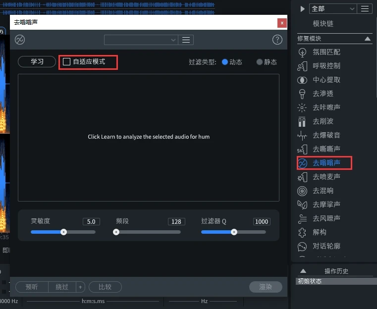Open the 全部 module filter dropdown

pos(333,9)
